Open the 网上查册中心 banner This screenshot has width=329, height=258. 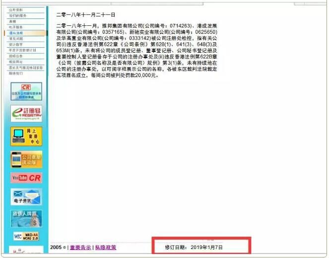click(26, 136)
